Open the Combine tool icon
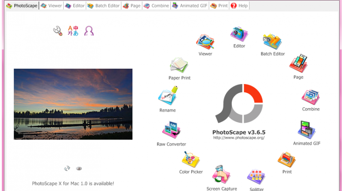 (310, 97)
